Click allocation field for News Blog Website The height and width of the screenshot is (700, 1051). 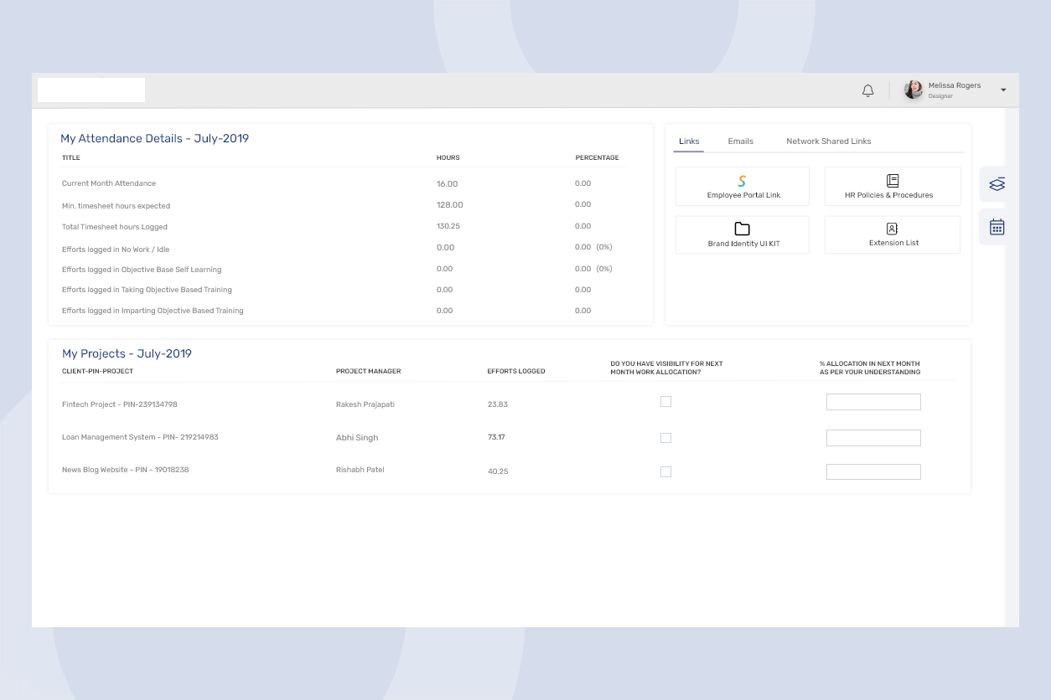[x=873, y=471]
